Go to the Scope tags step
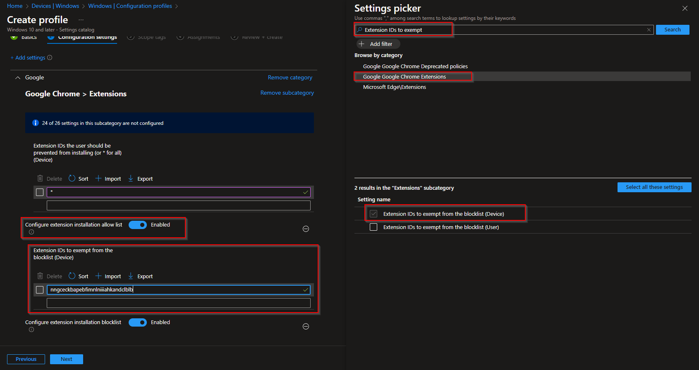This screenshot has width=699, height=370. [146, 37]
